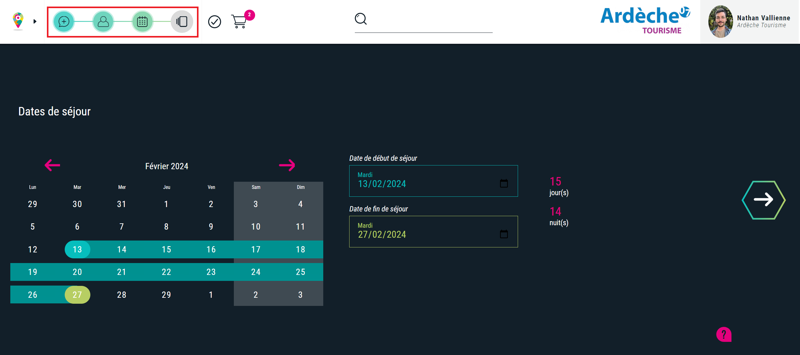Open the person profile step
The height and width of the screenshot is (355, 800).
103,22
